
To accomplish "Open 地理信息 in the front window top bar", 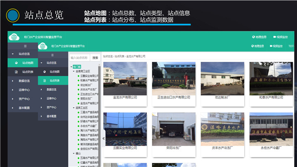I will (x=257, y=46).
